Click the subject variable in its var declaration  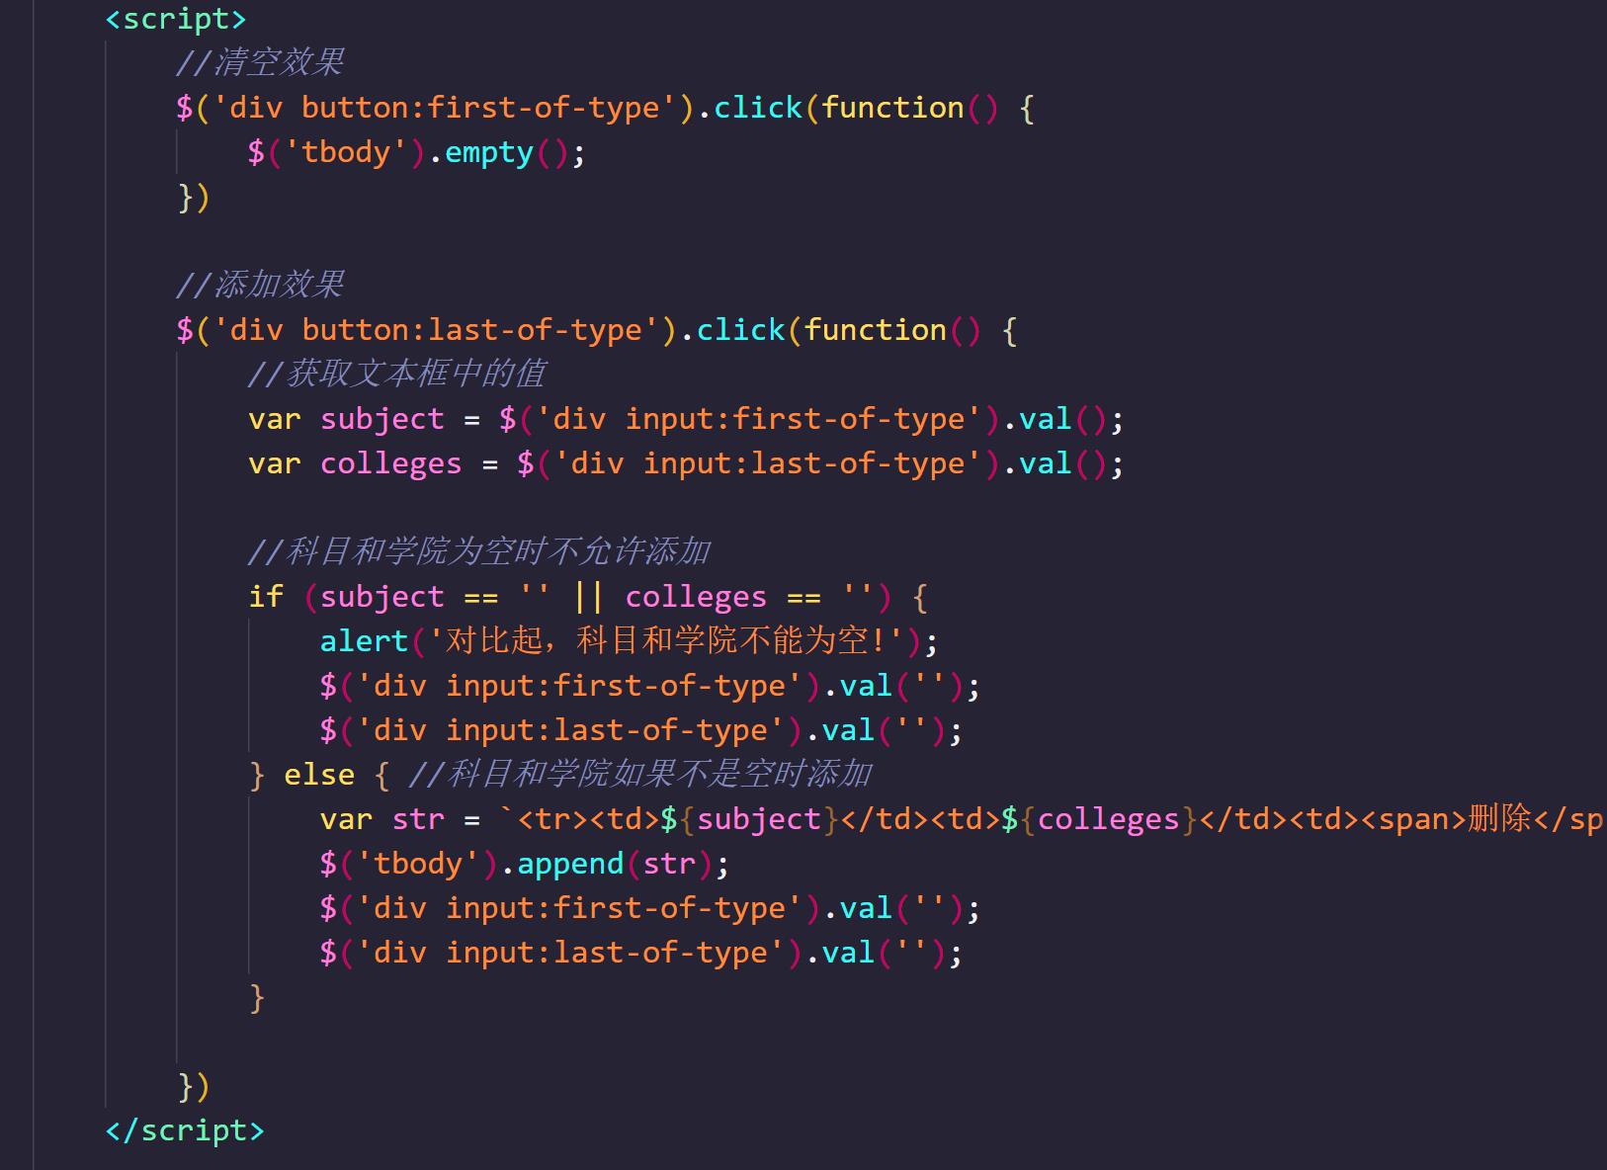click(x=382, y=419)
